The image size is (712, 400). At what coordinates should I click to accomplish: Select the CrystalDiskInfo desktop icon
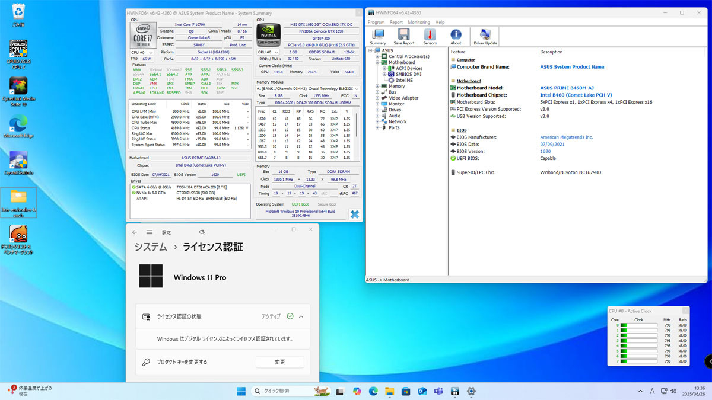tap(18, 164)
